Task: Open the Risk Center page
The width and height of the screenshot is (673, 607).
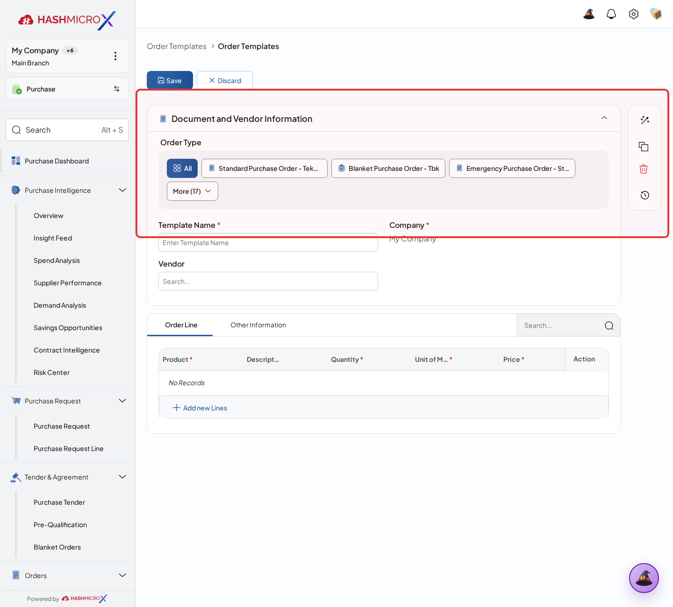Action: tap(51, 373)
